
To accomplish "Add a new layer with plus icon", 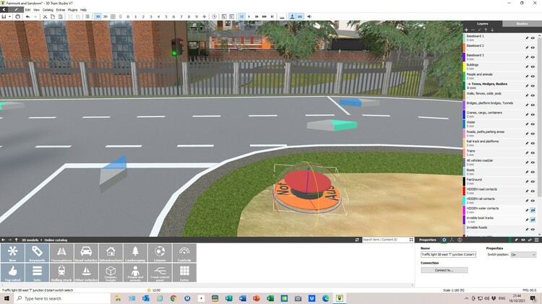I will click(466, 30).
